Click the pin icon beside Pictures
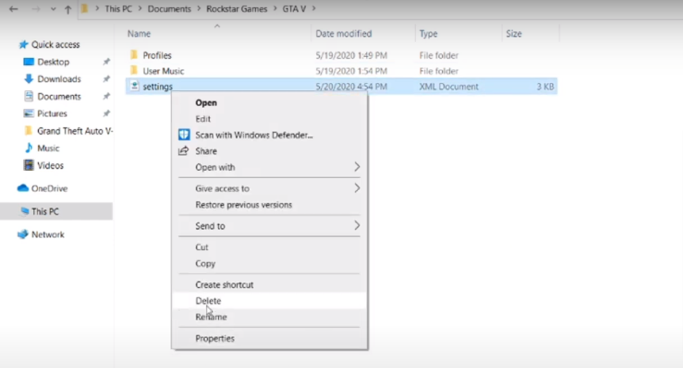This screenshot has width=683, height=368. pyautogui.click(x=106, y=113)
